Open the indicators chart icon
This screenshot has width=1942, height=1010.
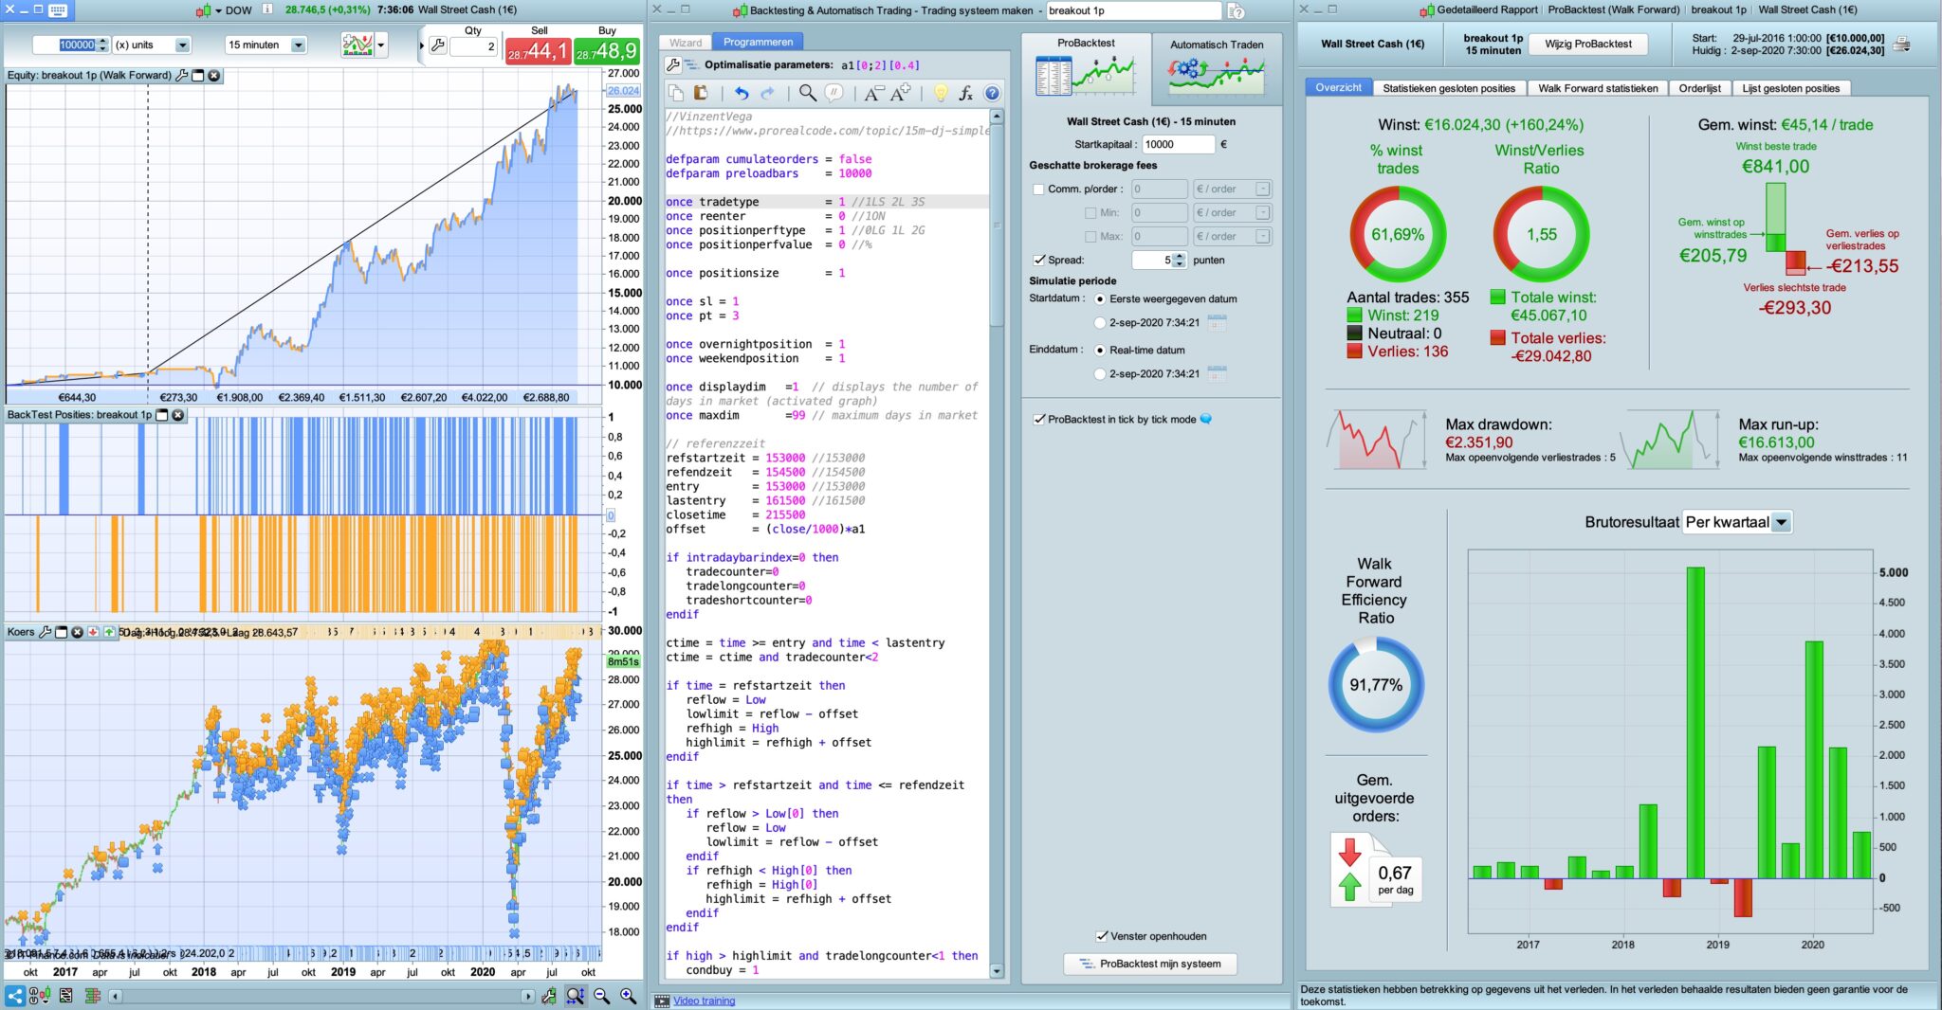357,45
